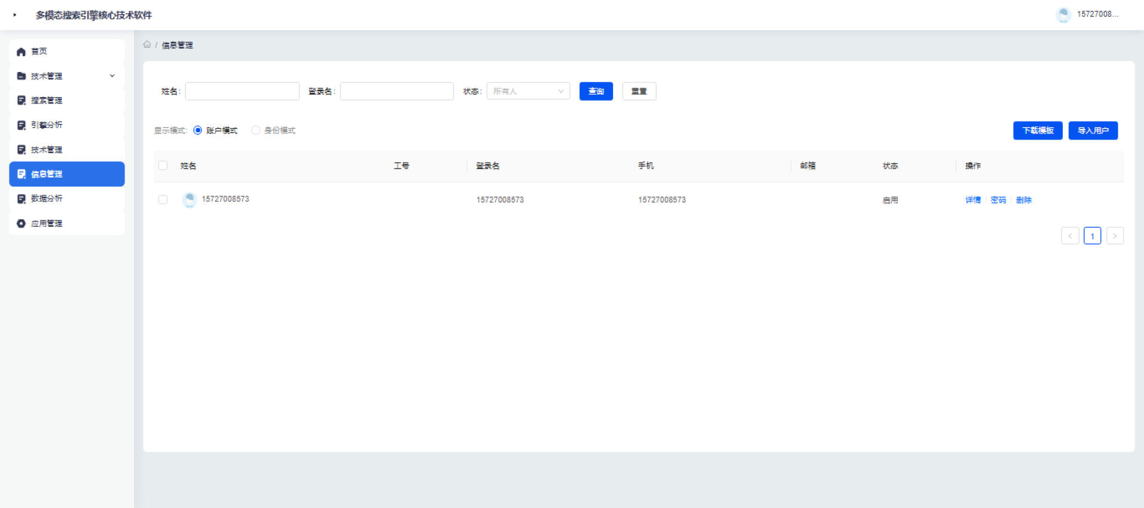Select the 账户模式 radio button

click(198, 130)
